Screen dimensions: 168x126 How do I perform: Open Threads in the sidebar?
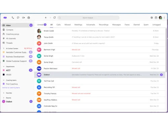pos(9,43)
